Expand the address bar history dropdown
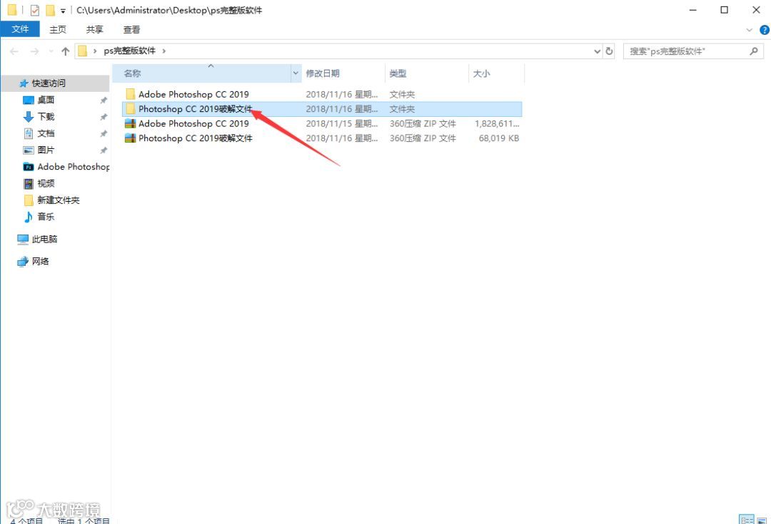Screen dimensions: 771x524 [597, 51]
